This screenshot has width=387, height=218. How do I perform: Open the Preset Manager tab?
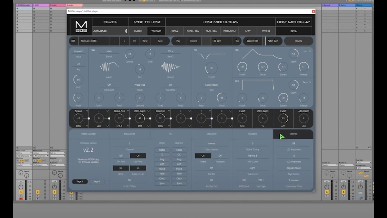pyautogui.click(x=89, y=134)
